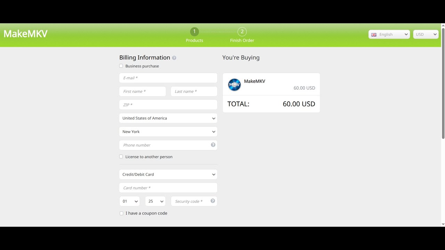Go to step 2 Finish Order
Screen dimensions: 445x250
click(x=242, y=35)
